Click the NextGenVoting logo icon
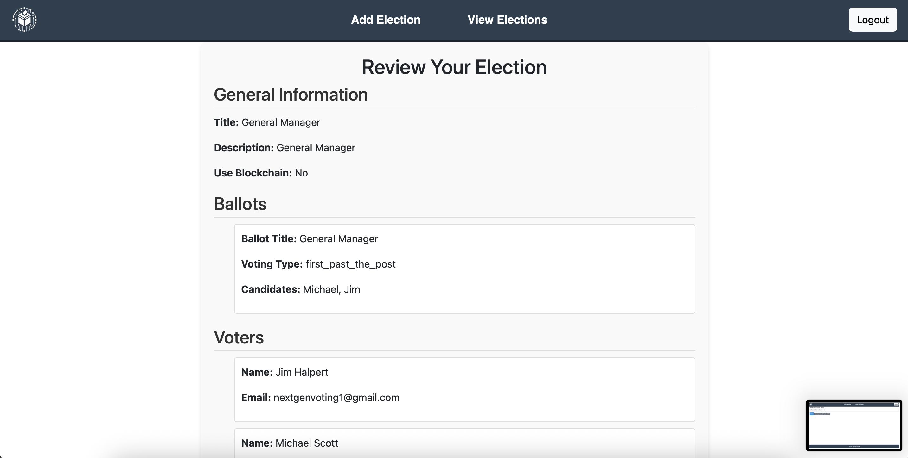The image size is (908, 458). (x=24, y=19)
